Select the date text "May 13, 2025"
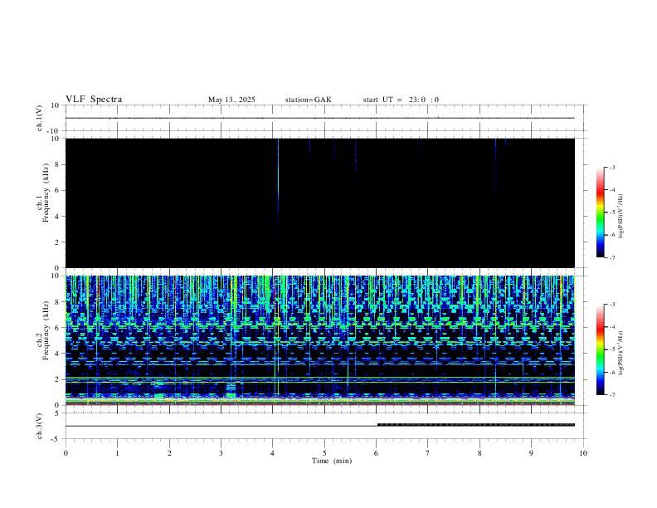Viewport: 657px width, 508px height. point(231,100)
